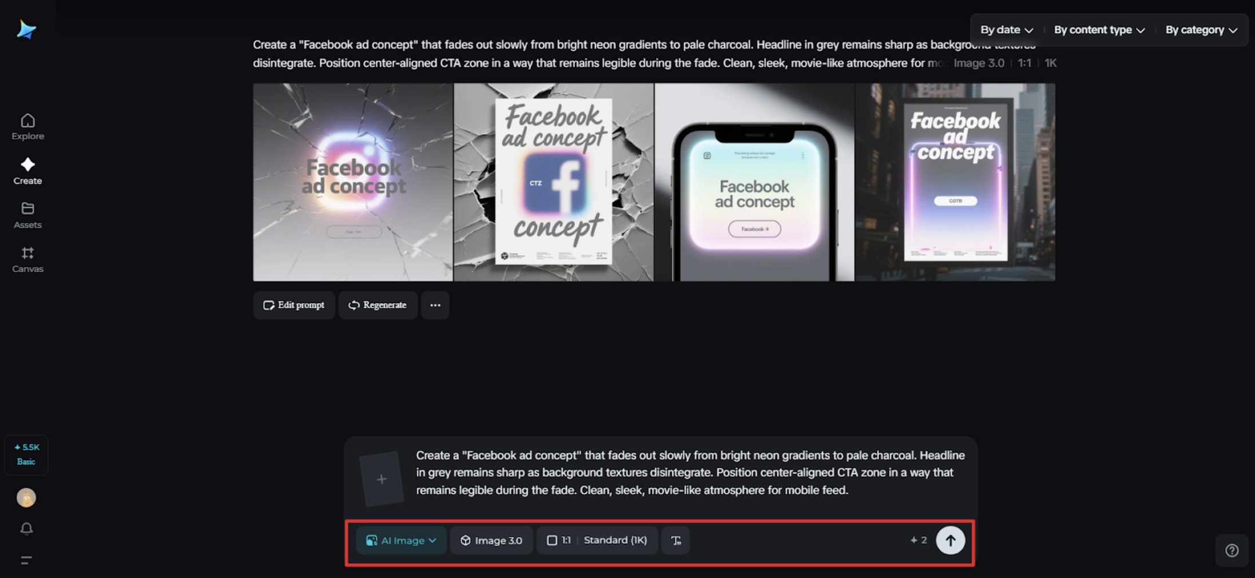Viewport: 1255px width, 578px height.
Task: Open the Create section
Action: (x=27, y=171)
